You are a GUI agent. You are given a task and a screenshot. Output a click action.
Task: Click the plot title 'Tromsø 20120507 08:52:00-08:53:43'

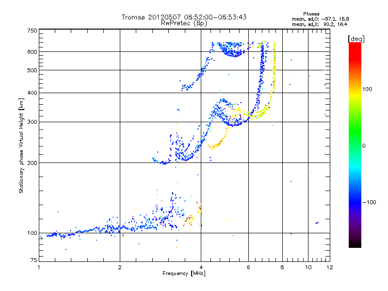tap(184, 17)
